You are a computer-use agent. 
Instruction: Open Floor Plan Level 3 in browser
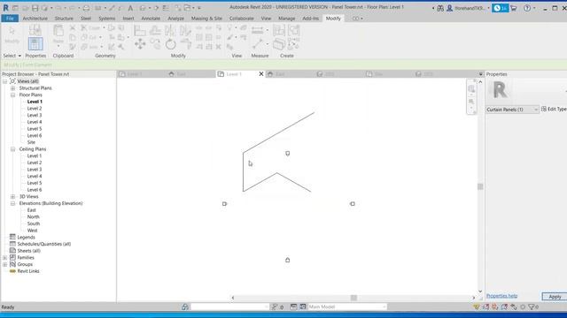click(x=35, y=115)
